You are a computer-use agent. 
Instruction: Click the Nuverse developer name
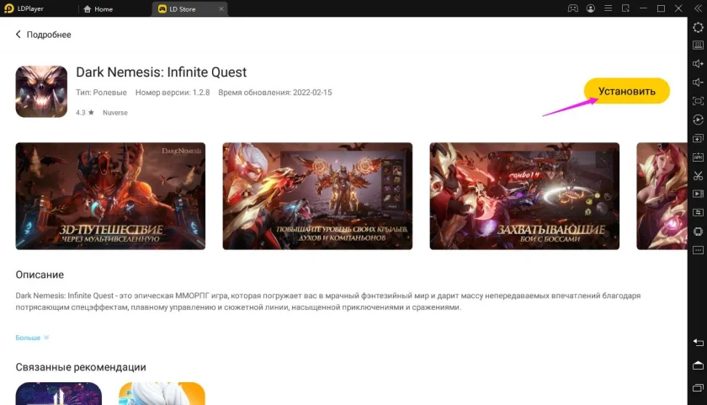(x=115, y=113)
